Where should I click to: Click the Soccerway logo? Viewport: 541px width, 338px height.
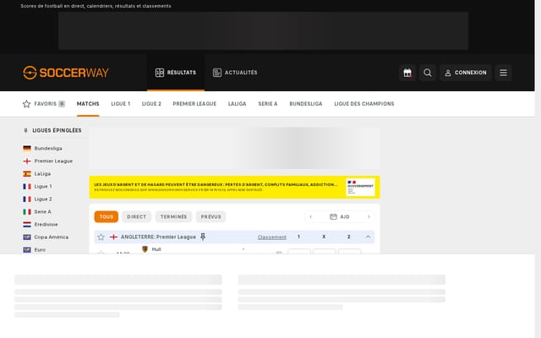tap(66, 73)
